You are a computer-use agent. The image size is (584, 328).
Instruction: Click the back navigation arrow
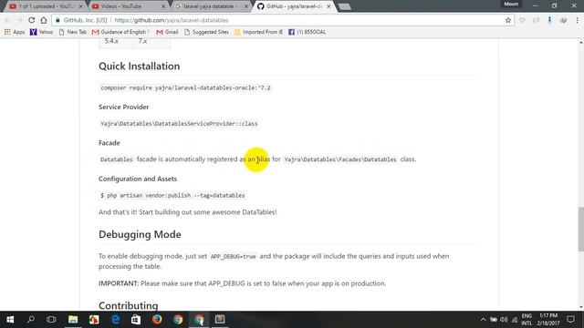coord(8,20)
